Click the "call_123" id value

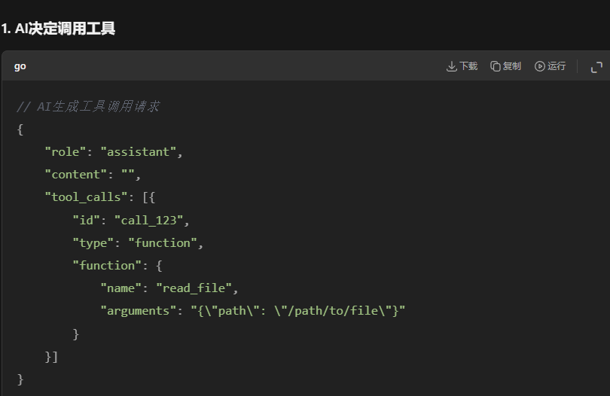[x=148, y=221]
